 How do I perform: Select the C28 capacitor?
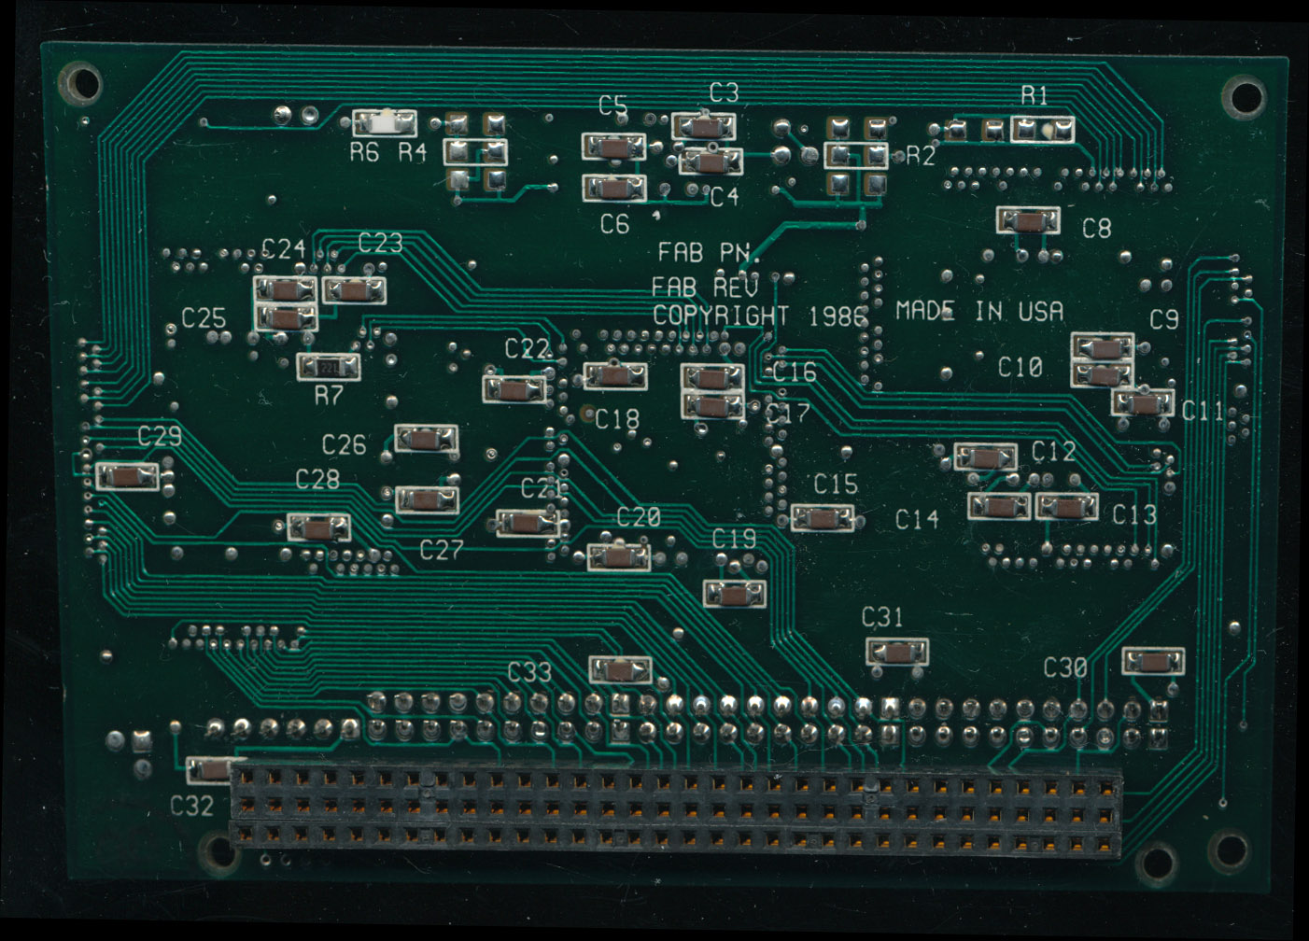tap(318, 528)
